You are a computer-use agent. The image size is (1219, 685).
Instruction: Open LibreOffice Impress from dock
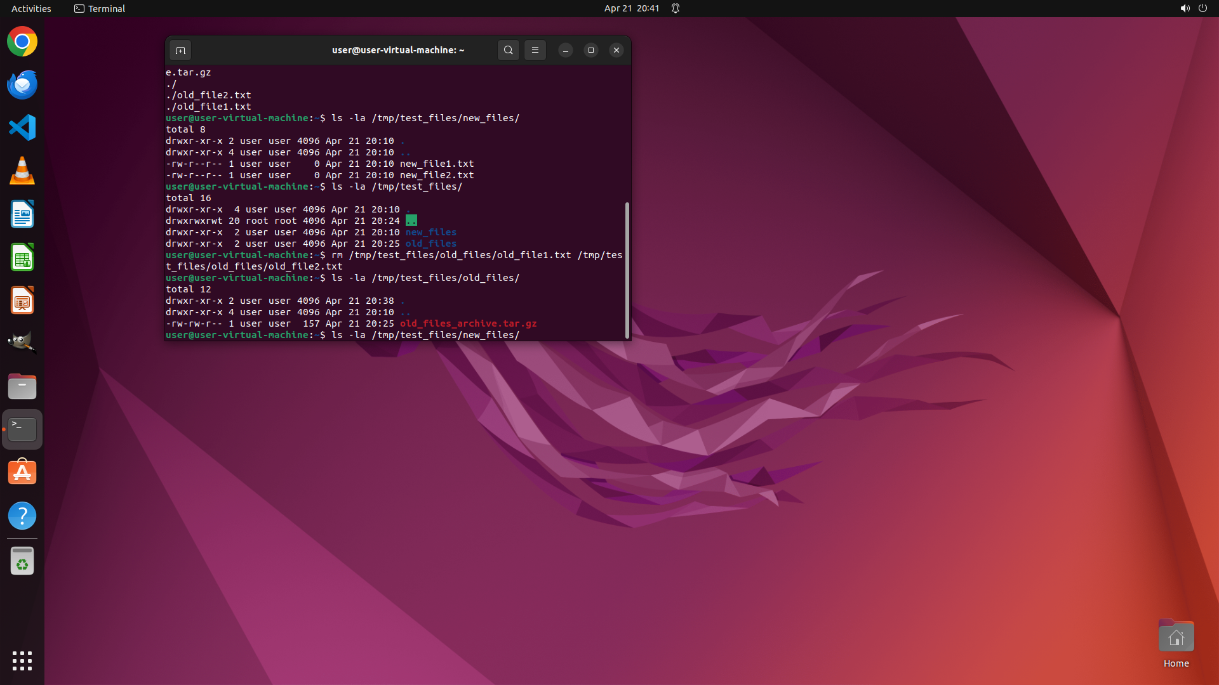(x=22, y=301)
